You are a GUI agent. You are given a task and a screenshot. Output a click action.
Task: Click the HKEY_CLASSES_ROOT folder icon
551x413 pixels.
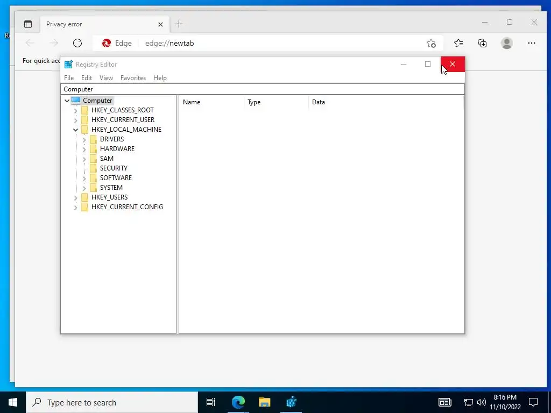pos(84,110)
